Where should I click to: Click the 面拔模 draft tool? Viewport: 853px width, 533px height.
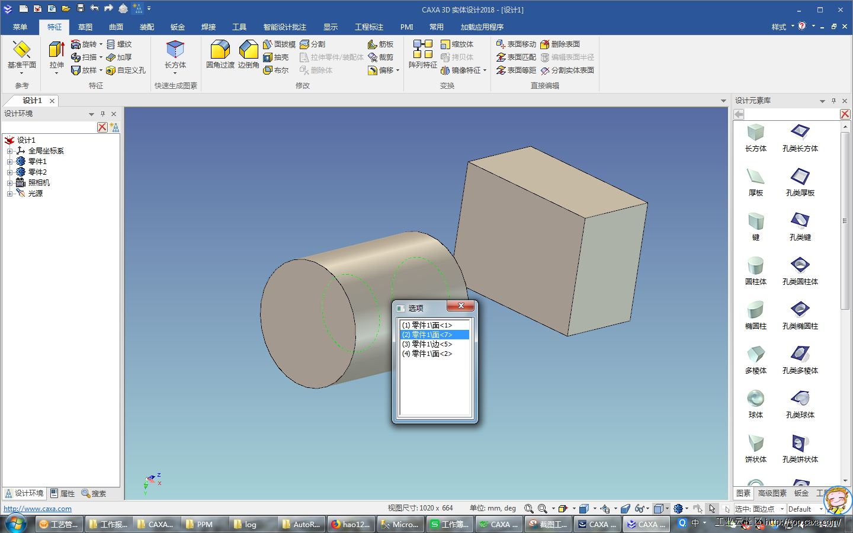(279, 44)
